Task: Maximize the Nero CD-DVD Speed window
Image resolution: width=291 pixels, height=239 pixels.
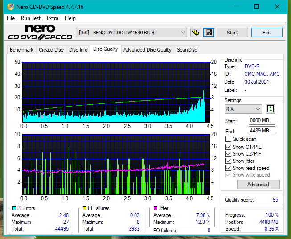Action: [257, 7]
